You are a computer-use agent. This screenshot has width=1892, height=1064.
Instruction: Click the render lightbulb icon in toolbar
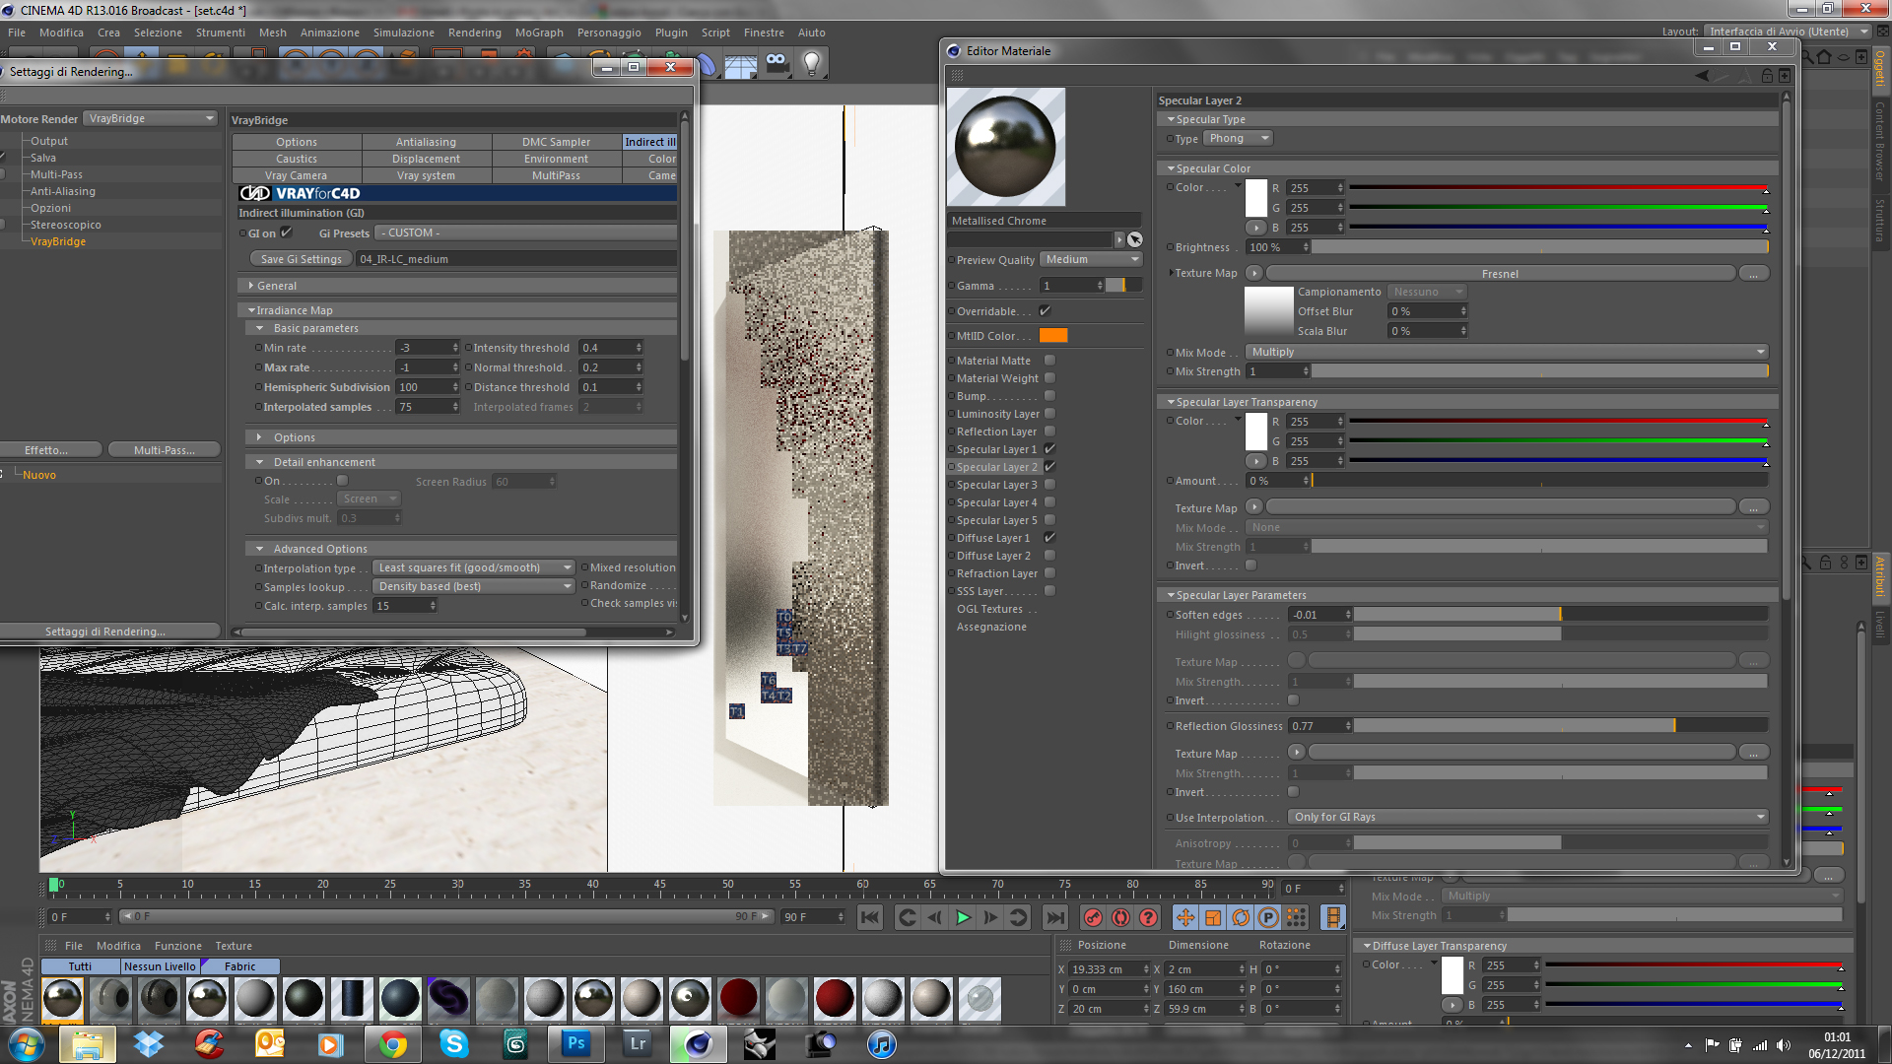pos(812,64)
